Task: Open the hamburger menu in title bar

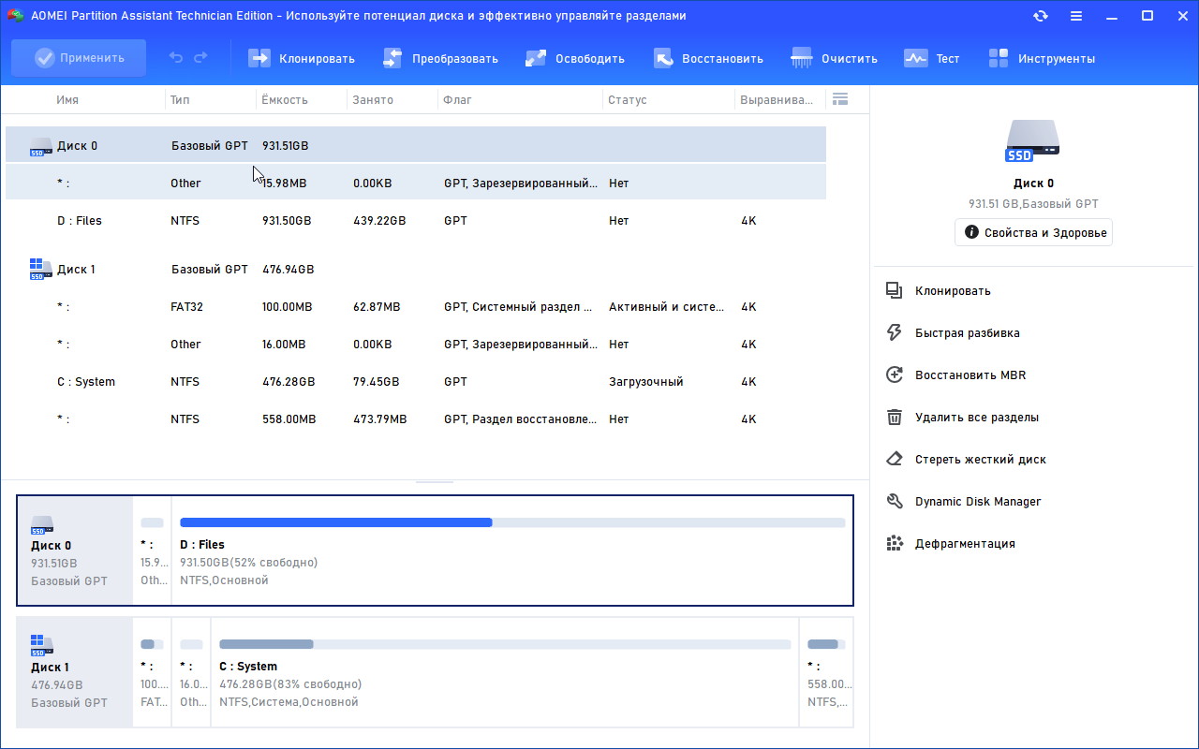Action: pyautogui.click(x=1076, y=16)
